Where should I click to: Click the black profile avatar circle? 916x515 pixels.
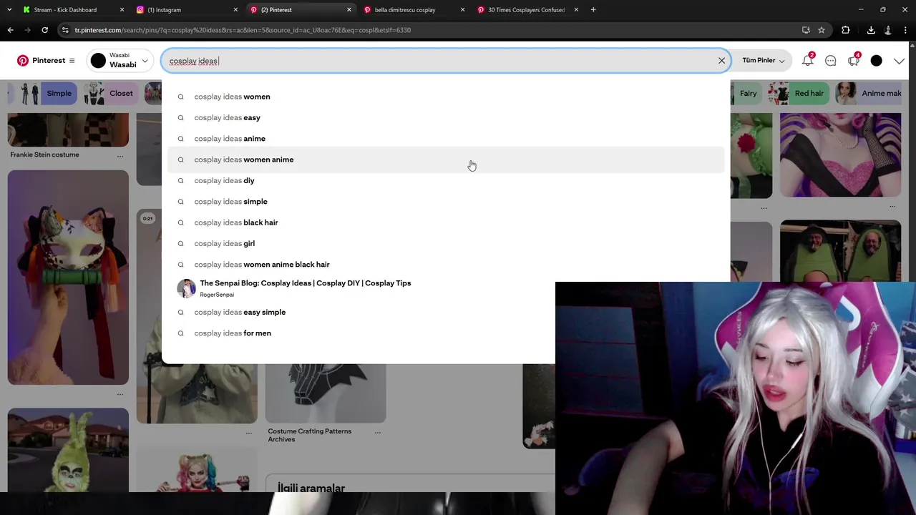click(x=876, y=61)
